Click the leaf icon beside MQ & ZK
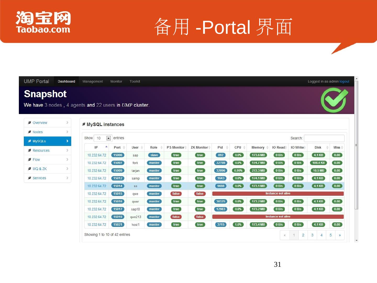The width and height of the screenshot is (377, 283). (x=30, y=169)
